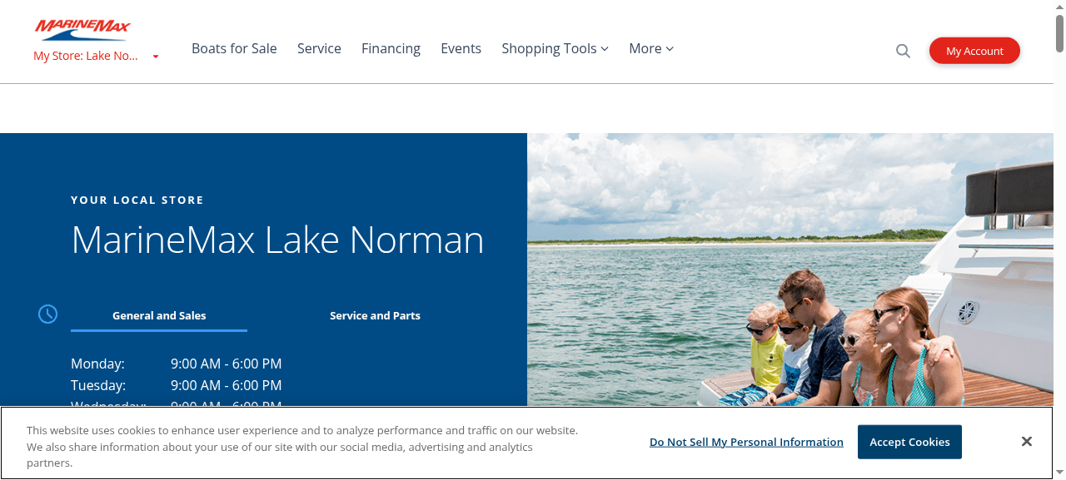The width and height of the screenshot is (1066, 480).
Task: Click the Monday hours row
Action: [x=177, y=364]
